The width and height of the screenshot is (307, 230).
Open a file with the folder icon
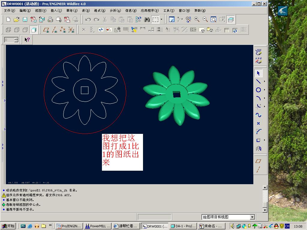tap(17, 19)
